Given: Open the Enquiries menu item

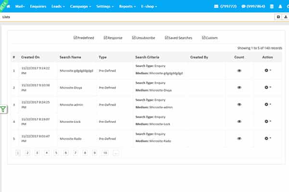Looking at the screenshot, I should coord(38,7).
